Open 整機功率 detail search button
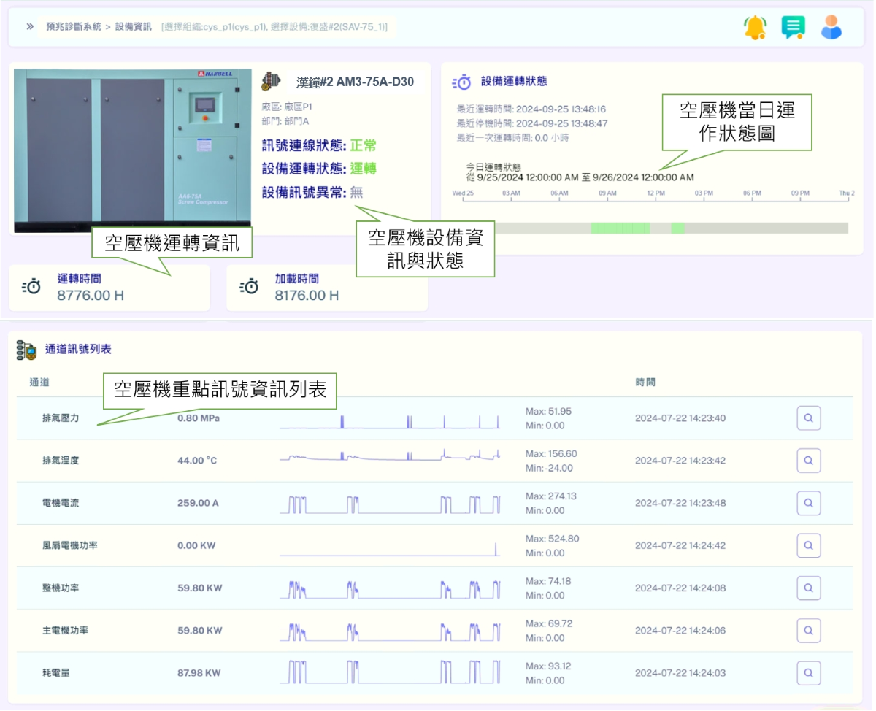 (808, 588)
